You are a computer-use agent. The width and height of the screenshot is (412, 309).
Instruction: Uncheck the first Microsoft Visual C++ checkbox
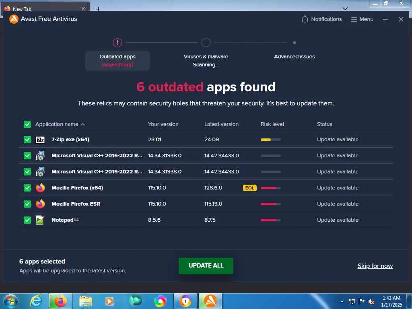(27, 156)
